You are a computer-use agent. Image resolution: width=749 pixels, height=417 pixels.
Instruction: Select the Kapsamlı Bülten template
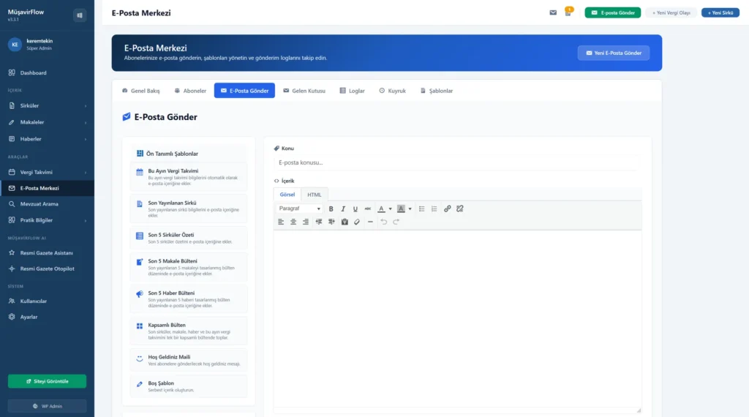(189, 331)
